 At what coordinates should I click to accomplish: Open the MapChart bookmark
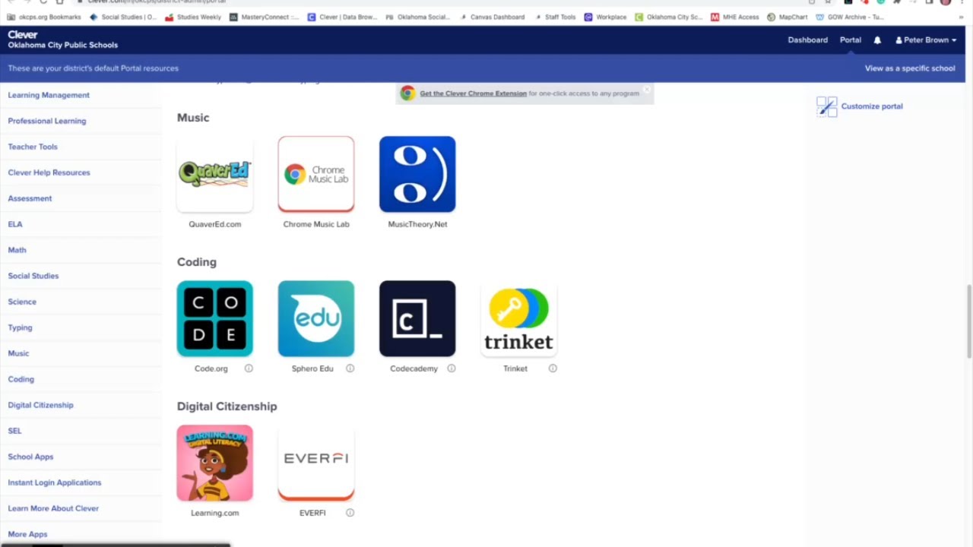pos(788,17)
